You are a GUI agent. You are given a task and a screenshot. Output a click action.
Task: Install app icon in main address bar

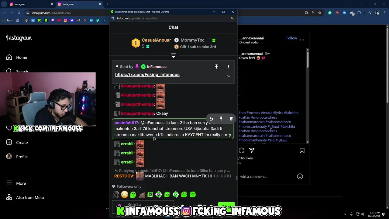click(307, 13)
